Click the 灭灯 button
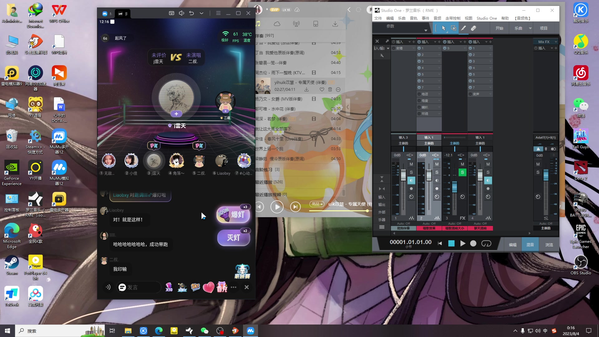This screenshot has height=337, width=599. [x=234, y=238]
